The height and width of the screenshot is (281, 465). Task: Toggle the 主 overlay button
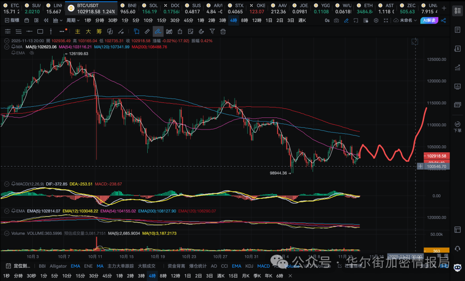click(x=77, y=31)
